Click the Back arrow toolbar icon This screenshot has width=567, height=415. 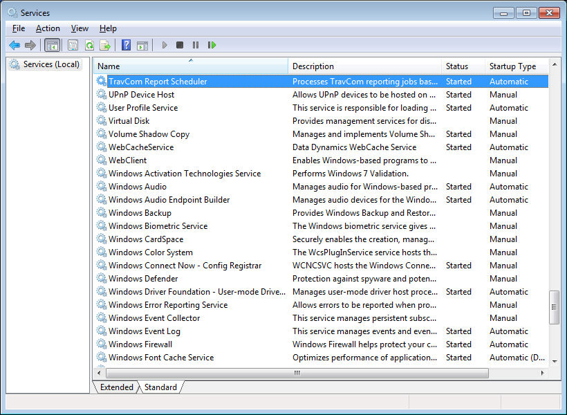pos(15,46)
